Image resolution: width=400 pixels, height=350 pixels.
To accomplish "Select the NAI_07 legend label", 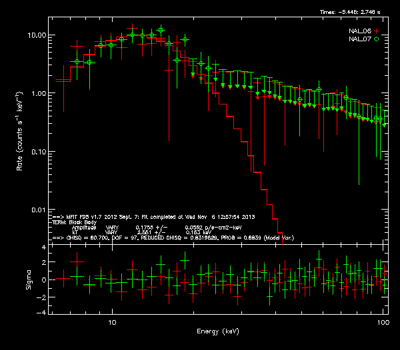I will tap(360, 39).
